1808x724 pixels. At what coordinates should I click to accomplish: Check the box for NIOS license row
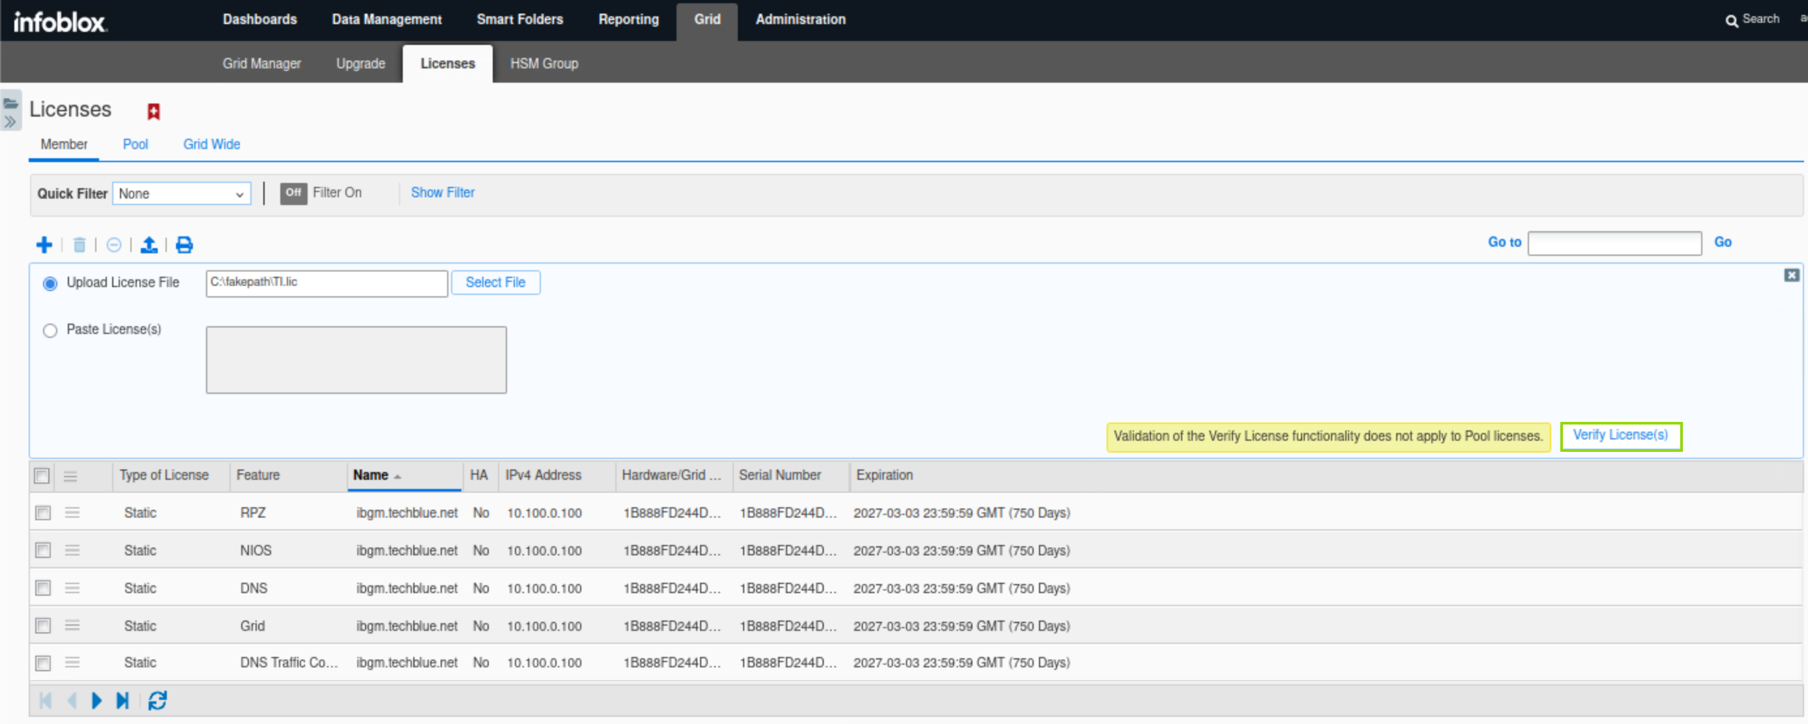coord(43,550)
